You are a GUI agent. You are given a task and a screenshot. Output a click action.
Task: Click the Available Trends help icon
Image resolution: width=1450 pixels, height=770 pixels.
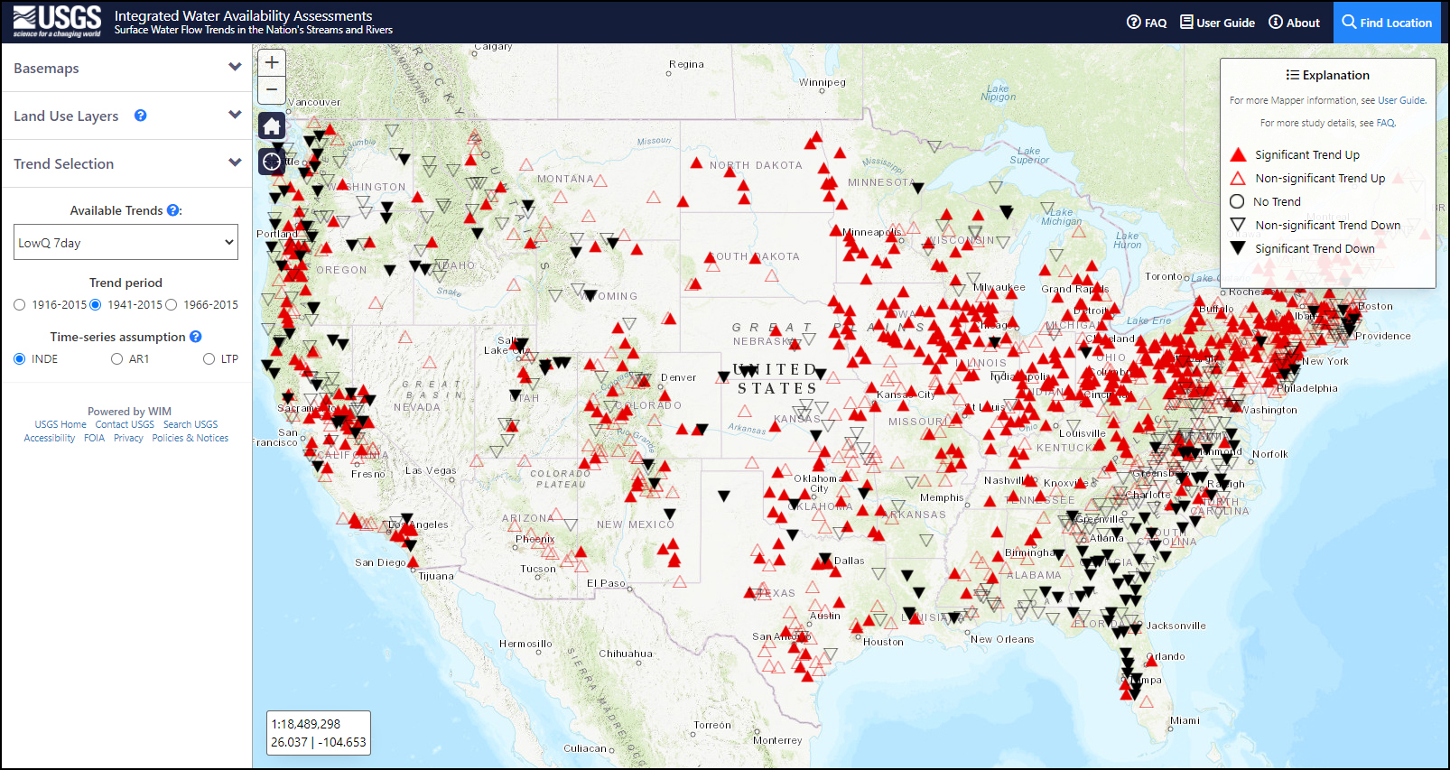pos(173,210)
